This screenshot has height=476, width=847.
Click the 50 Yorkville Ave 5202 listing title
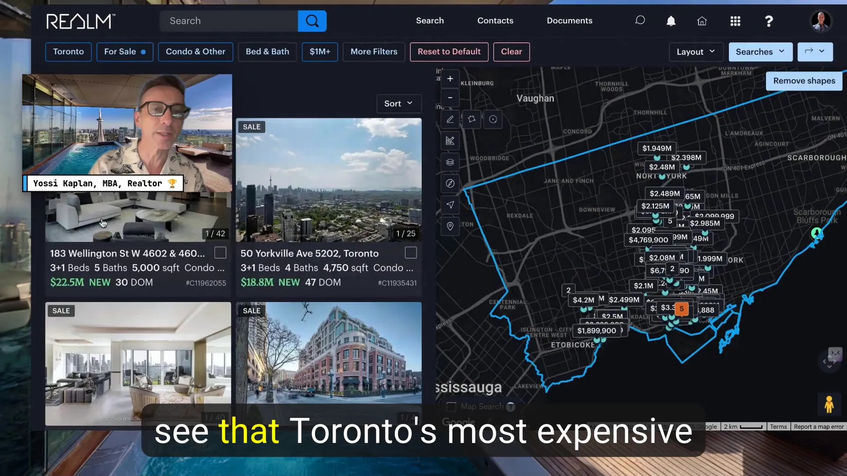pyautogui.click(x=310, y=253)
